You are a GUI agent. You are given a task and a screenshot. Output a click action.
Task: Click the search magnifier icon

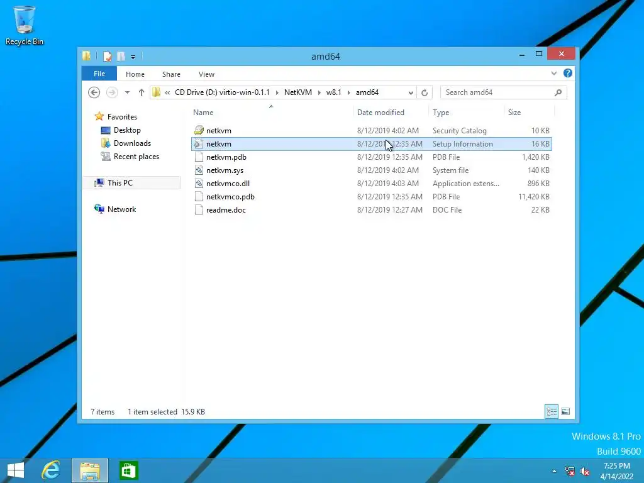click(x=558, y=92)
